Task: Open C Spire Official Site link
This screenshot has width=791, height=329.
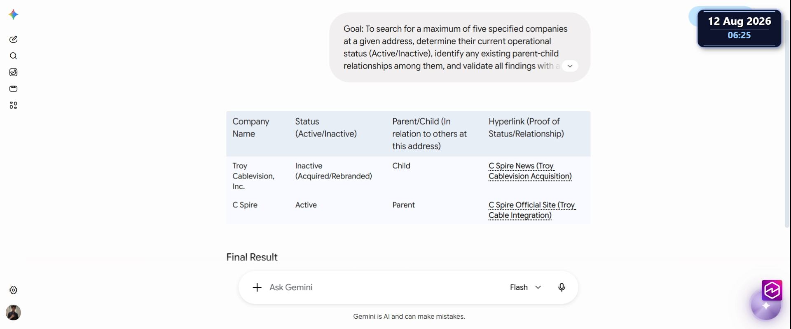Action: click(x=532, y=210)
